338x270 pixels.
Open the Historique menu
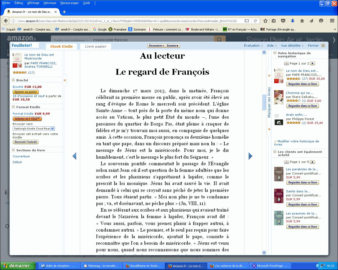pyautogui.click(x=50, y=3)
